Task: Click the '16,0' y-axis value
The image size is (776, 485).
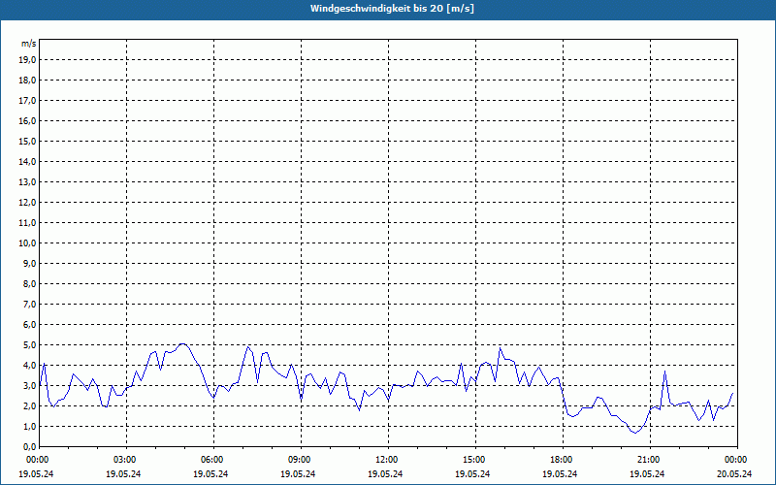Action: click(28, 120)
